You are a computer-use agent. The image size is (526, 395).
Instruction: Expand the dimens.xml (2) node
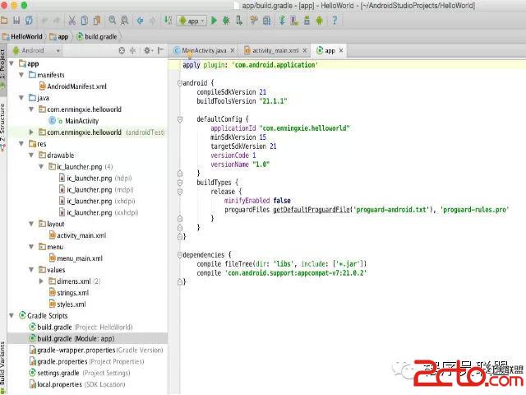pyautogui.click(x=41, y=281)
